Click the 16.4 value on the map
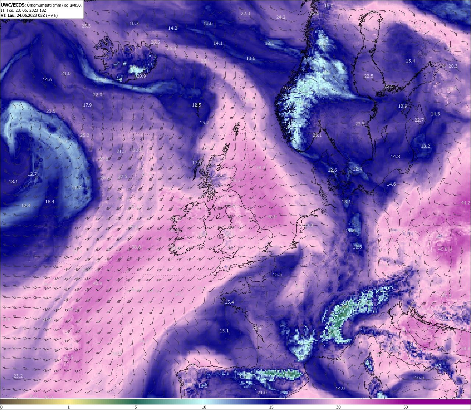This screenshot has height=410, width=471. pos(50,202)
